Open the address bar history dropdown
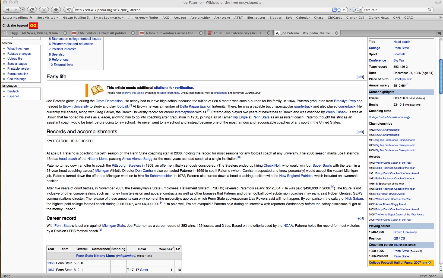The width and height of the screenshot is (443, 278). click(x=344, y=10)
